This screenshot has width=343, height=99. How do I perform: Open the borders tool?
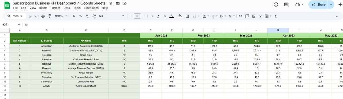coord(187,16)
